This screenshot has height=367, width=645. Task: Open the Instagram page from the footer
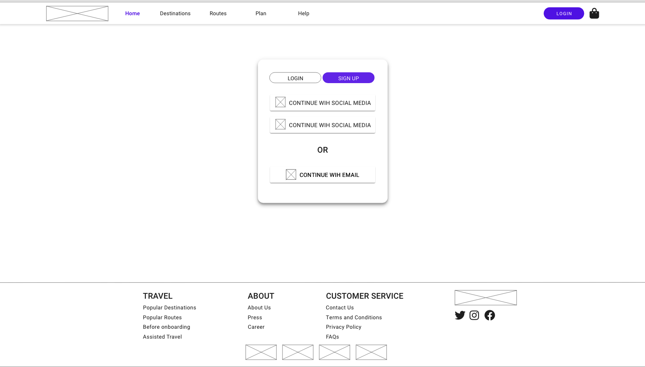coord(474,315)
